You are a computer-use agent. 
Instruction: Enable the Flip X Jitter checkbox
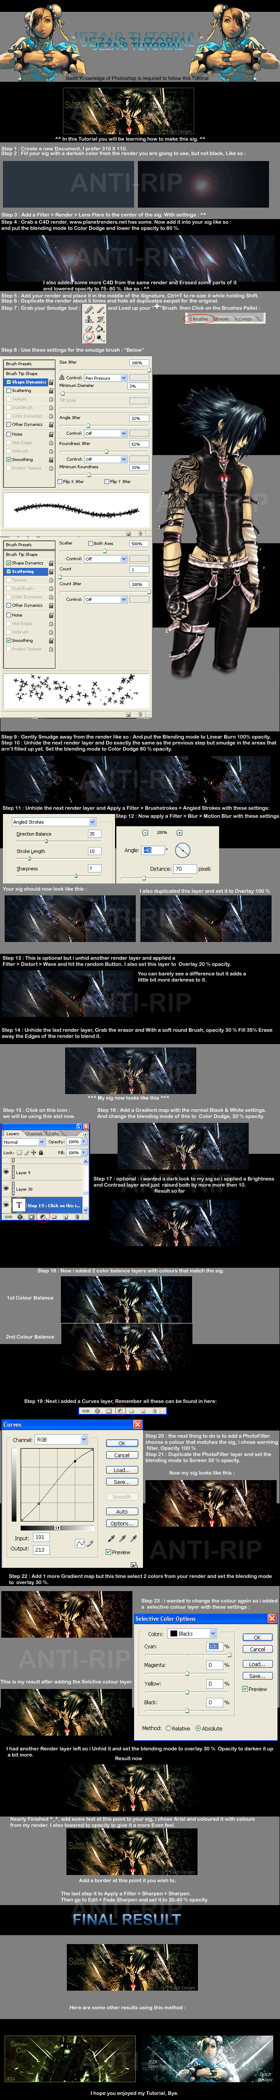[60, 482]
